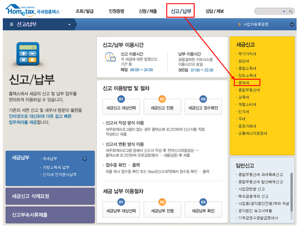Screen dimensions: 299x227
Task: Click the blue calculator icon
Action: coord(28,54)
